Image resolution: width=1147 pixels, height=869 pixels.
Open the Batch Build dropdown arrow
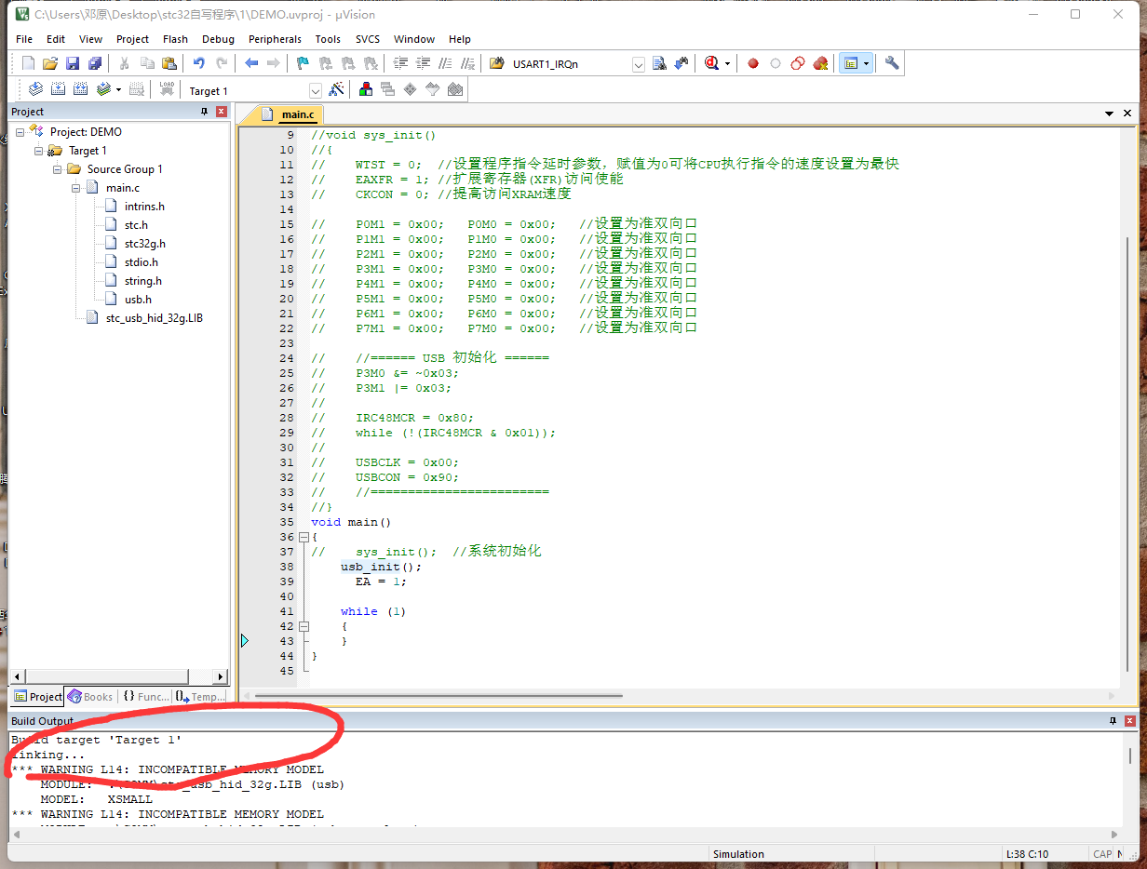coord(118,89)
